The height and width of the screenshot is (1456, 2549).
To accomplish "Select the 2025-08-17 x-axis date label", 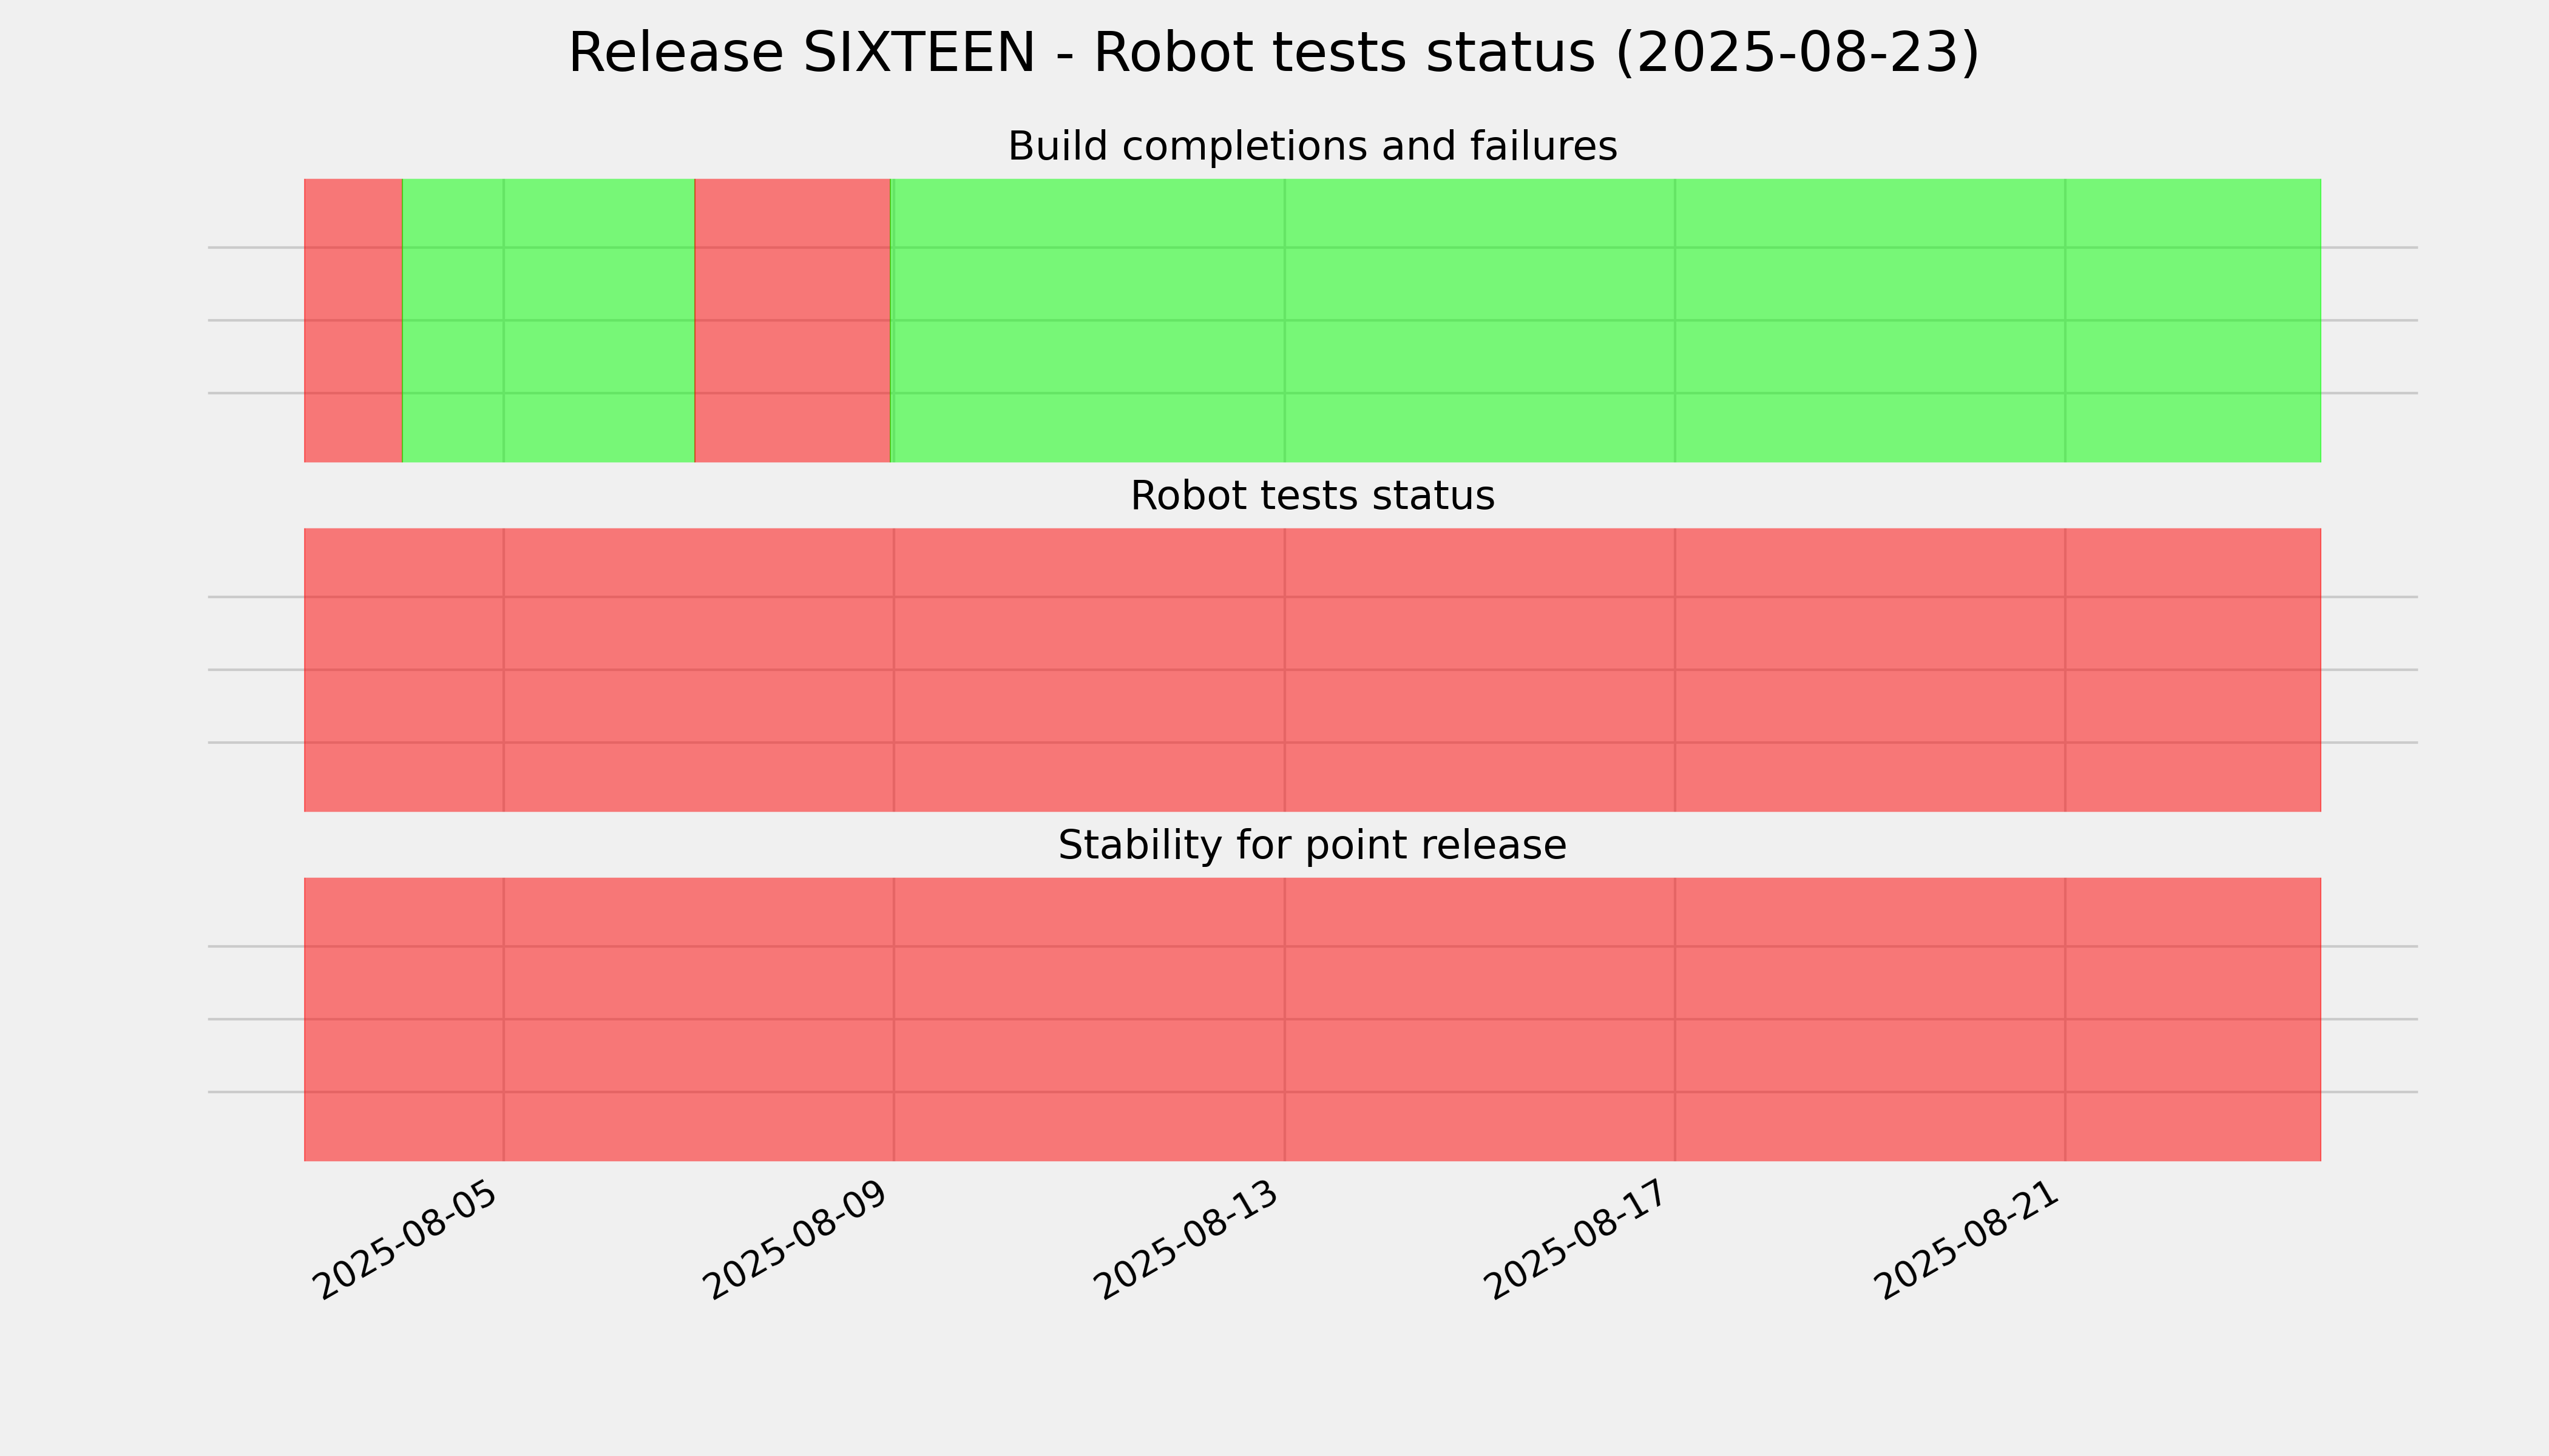I will 1576,1241.
